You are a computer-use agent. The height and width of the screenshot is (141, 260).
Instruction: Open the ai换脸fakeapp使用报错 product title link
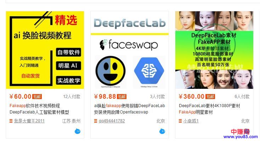[130, 109]
